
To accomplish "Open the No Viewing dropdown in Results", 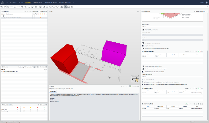I will [x=21, y=67].
